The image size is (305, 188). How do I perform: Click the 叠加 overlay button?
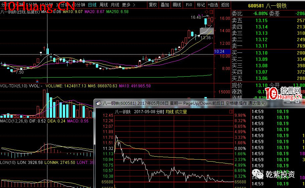click(165, 5)
